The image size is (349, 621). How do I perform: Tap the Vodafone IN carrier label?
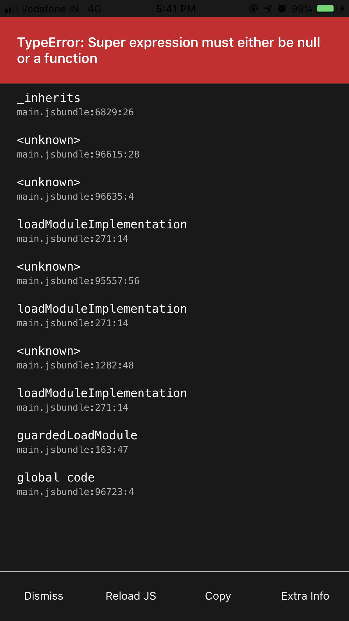(49, 9)
